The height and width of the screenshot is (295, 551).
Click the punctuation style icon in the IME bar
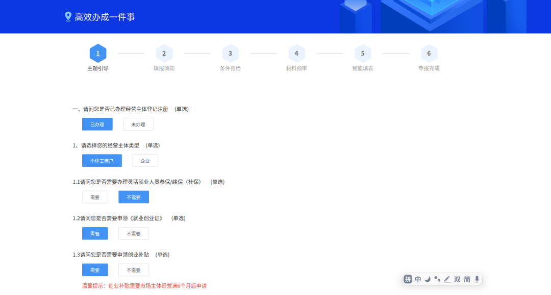click(437, 279)
